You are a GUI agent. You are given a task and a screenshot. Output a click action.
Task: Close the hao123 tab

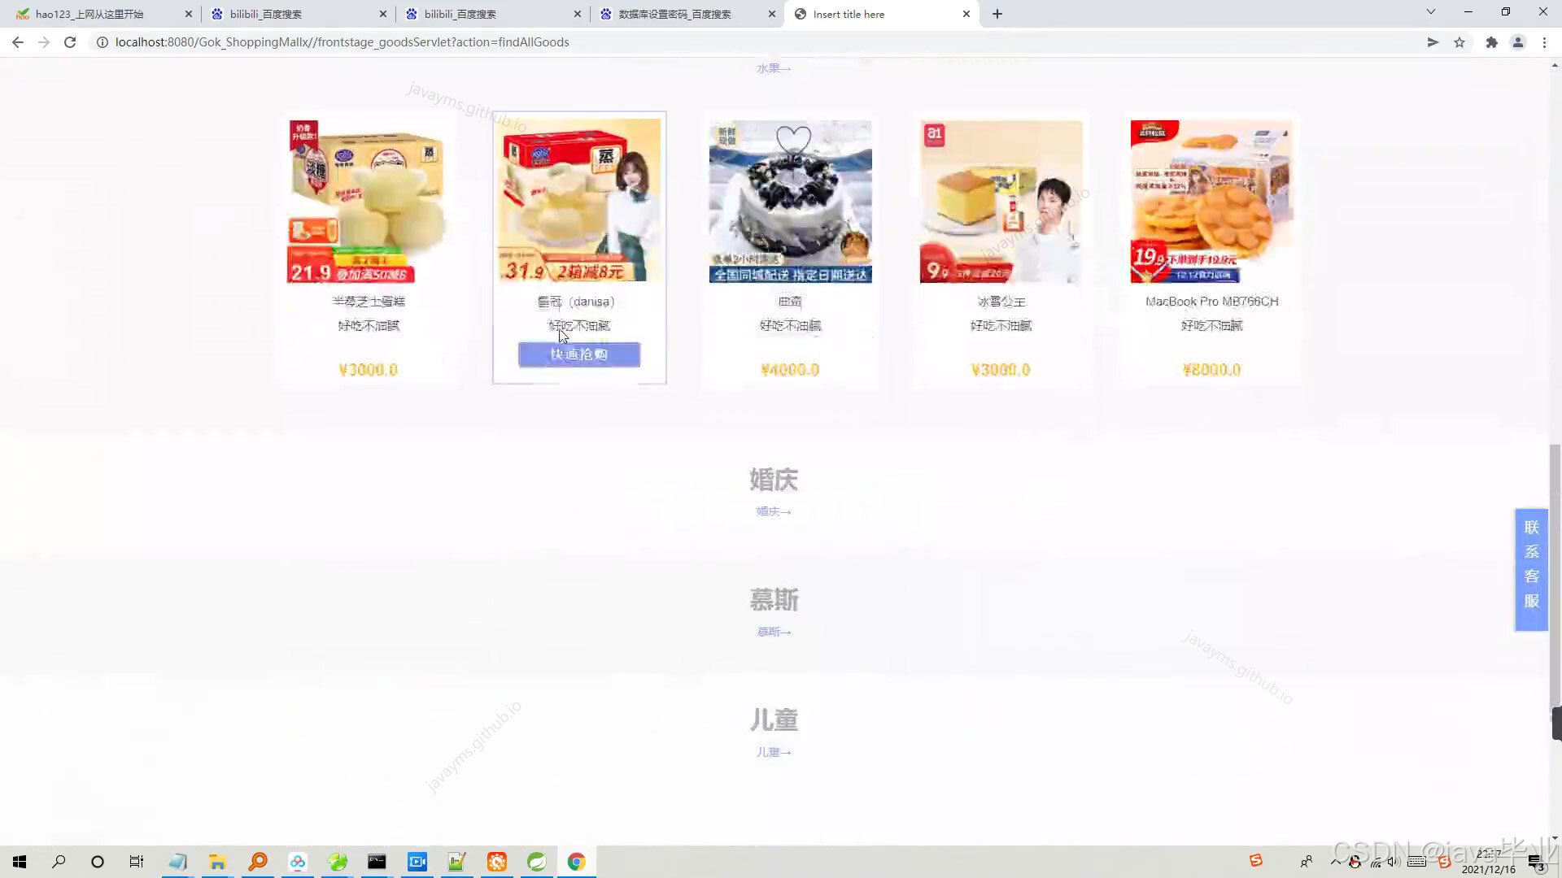point(189,14)
